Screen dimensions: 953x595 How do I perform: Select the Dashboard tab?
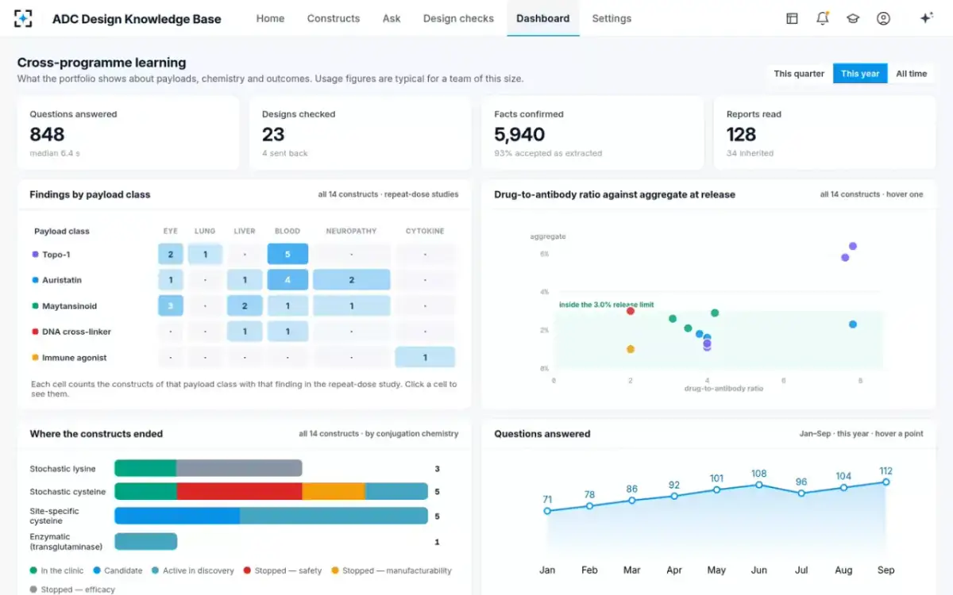[543, 18]
